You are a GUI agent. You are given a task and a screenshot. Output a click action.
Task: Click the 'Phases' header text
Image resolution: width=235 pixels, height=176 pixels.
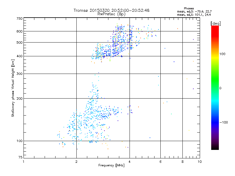pos(189,9)
